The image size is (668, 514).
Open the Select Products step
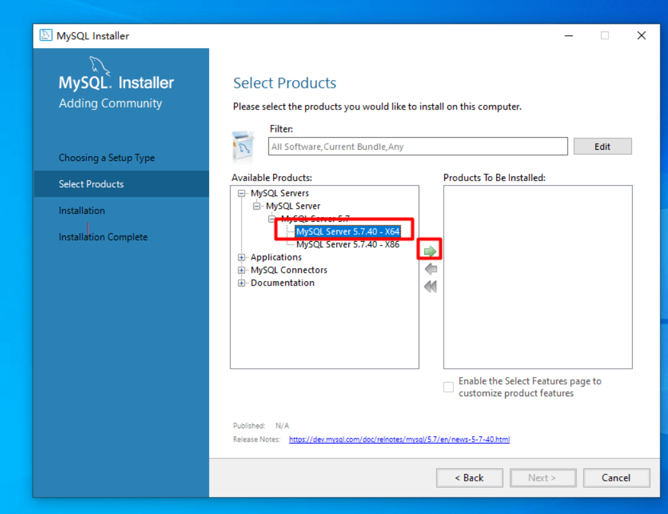tap(121, 184)
